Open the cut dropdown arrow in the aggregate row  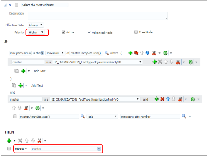point(160,53)
